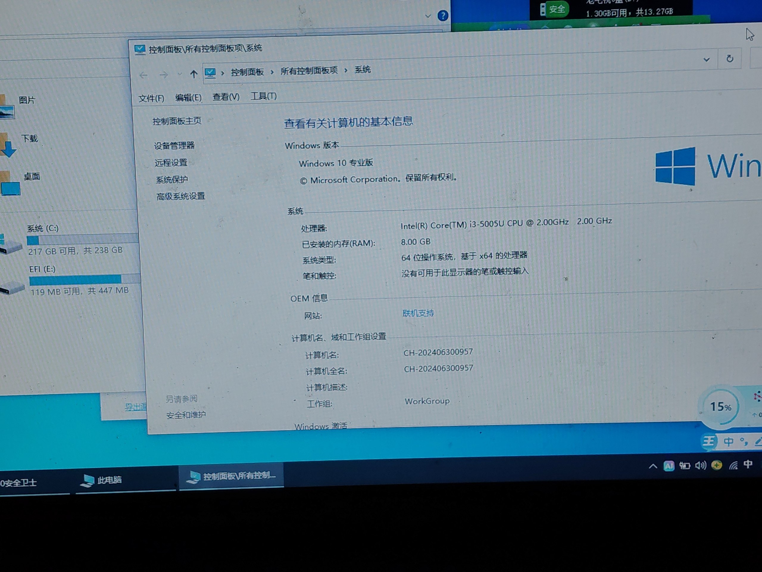Open address bar history dropdown arrow

click(x=707, y=60)
